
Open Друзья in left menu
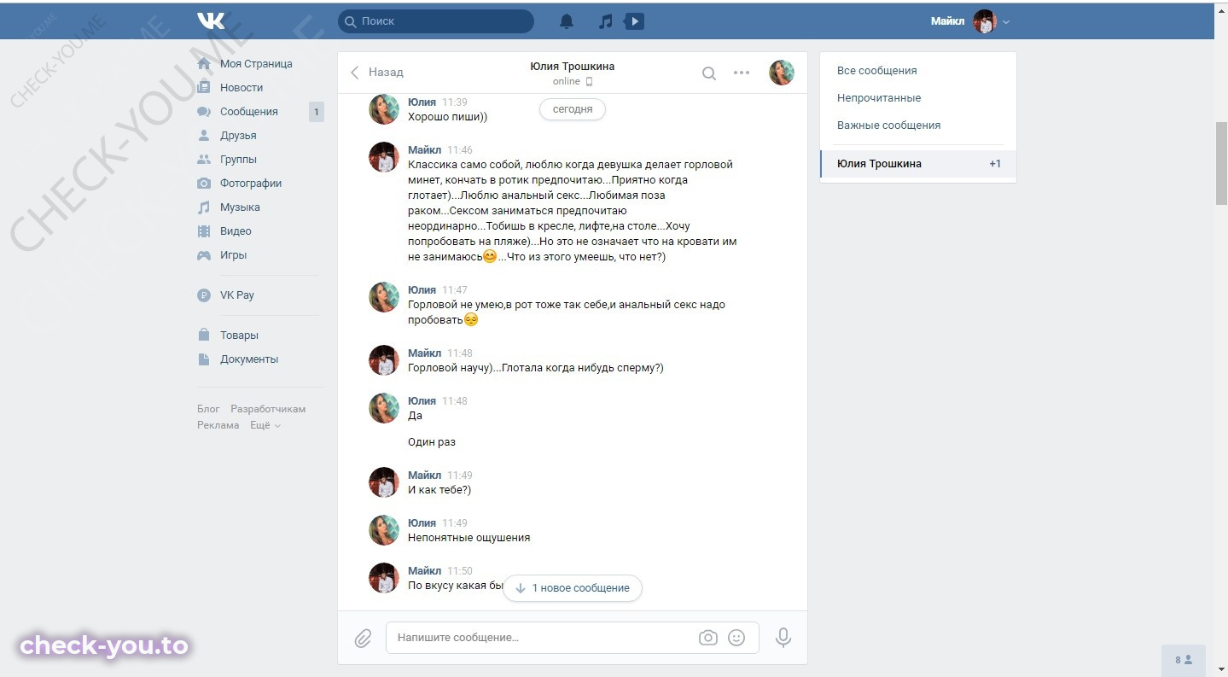tap(238, 136)
